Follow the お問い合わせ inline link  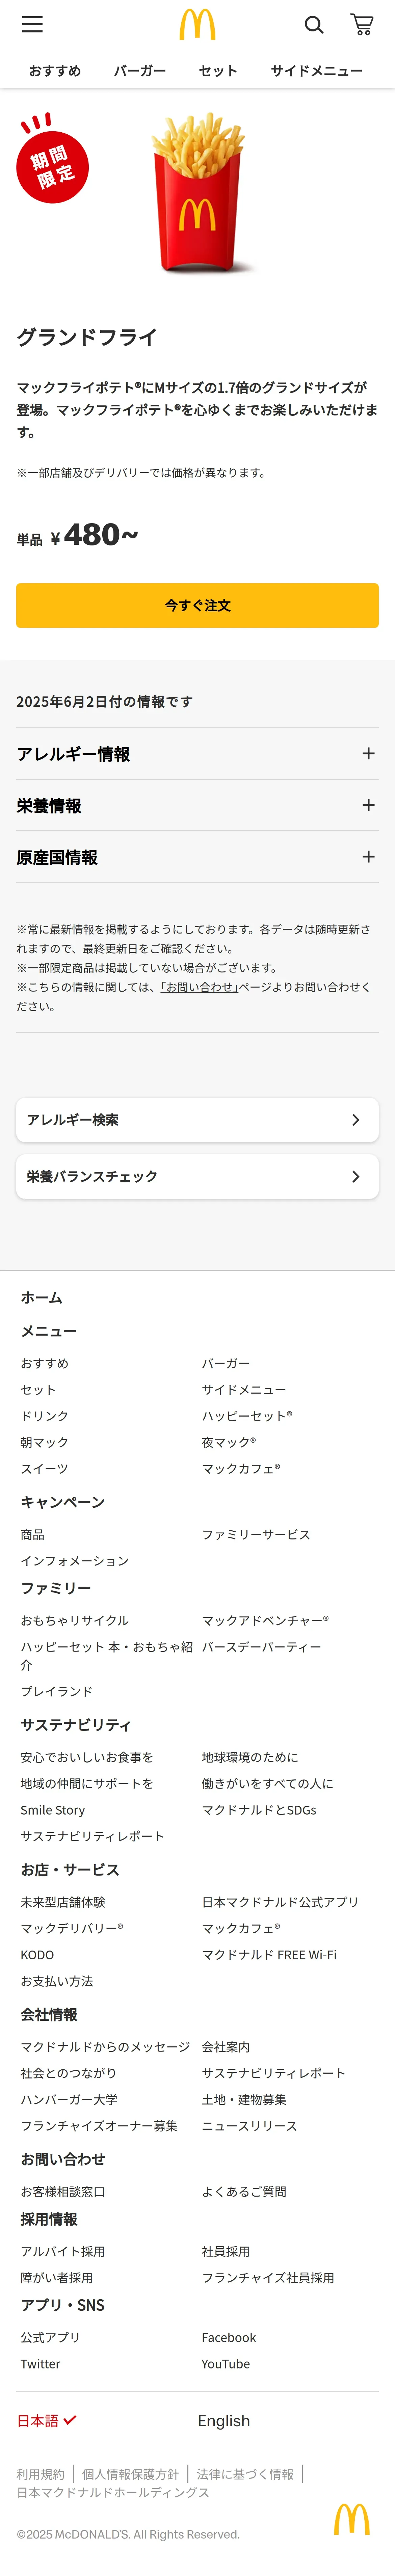coord(199,987)
